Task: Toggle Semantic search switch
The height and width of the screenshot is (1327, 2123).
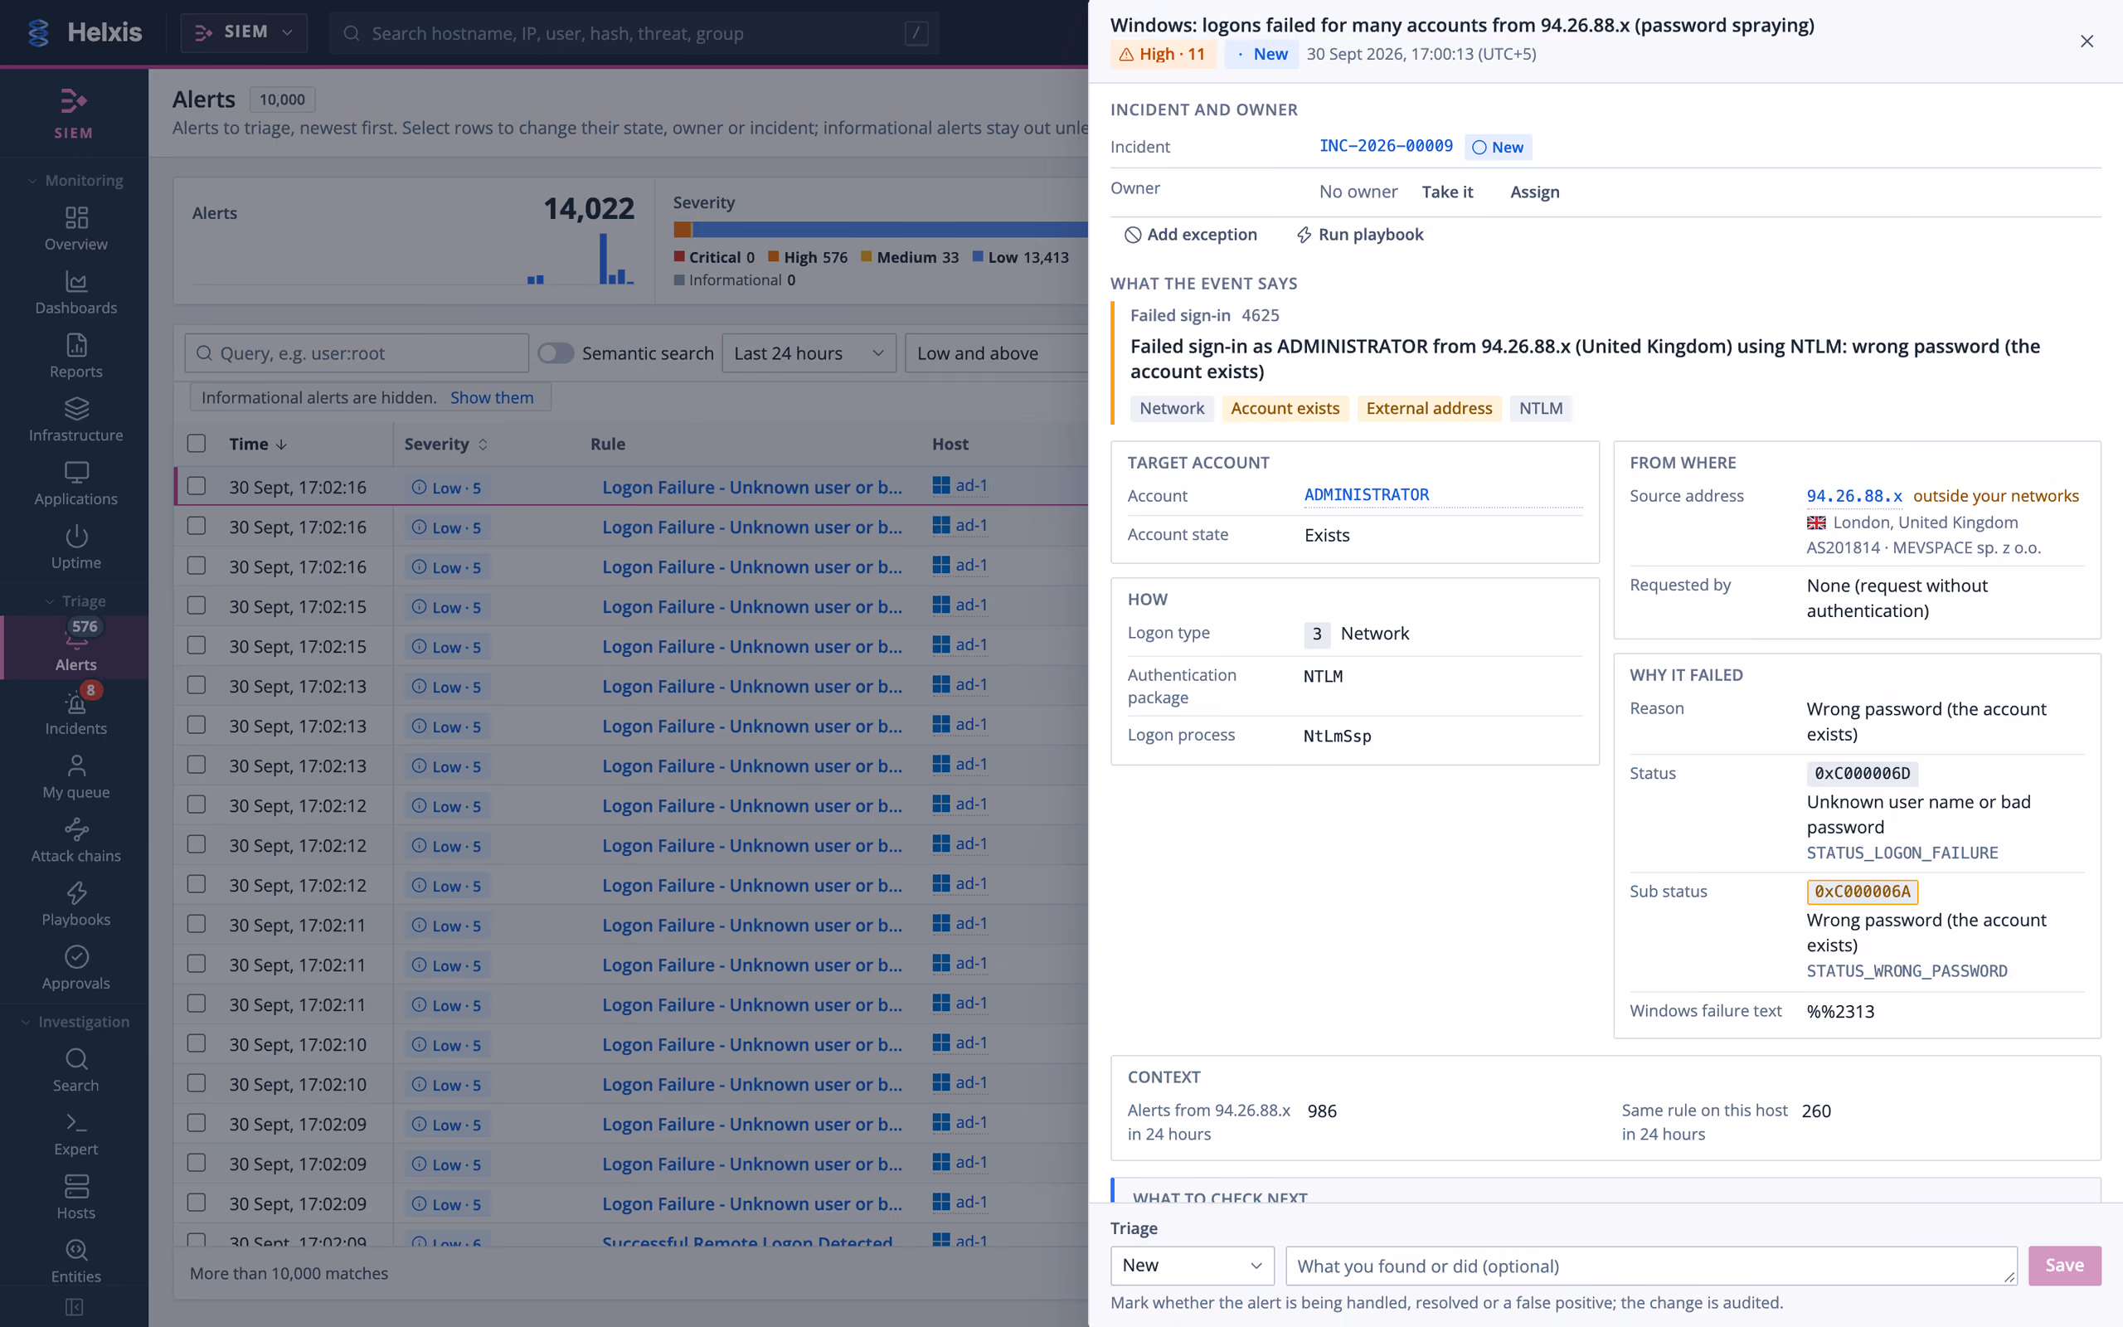Action: 556,352
